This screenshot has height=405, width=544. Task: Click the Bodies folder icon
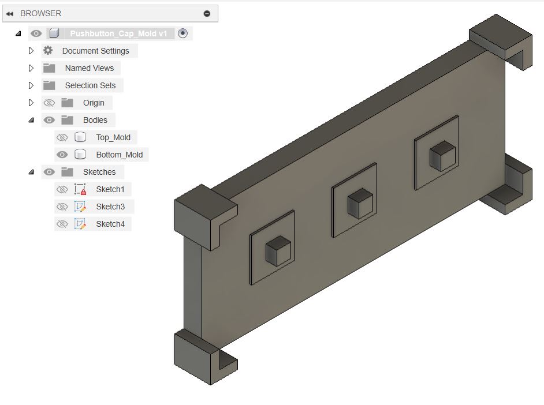point(67,120)
